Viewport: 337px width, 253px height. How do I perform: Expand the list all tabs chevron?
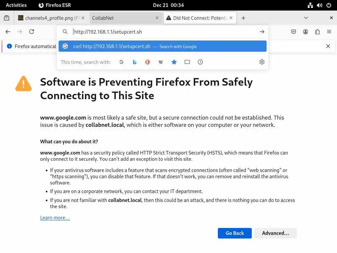306,18
